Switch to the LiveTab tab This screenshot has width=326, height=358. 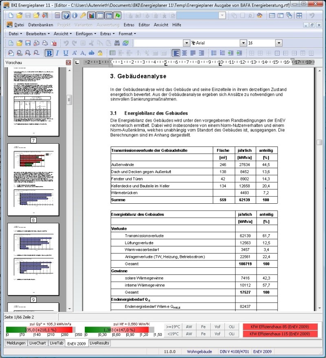[x=57, y=343]
